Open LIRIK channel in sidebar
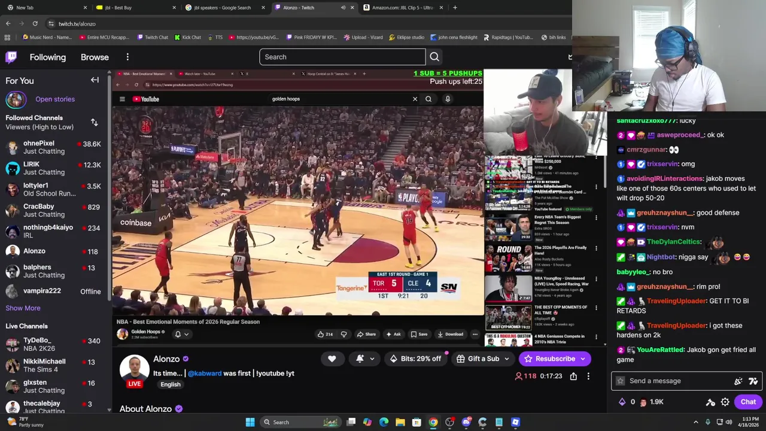766x431 pixels. [x=54, y=168]
